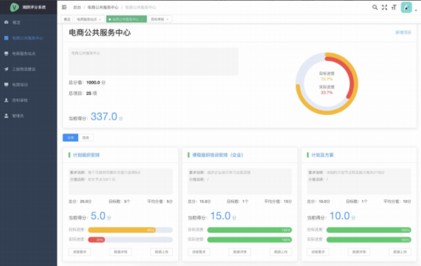Viewport: 421px width, 266px height.
Task: Click the user avatar image
Action: 406,7
